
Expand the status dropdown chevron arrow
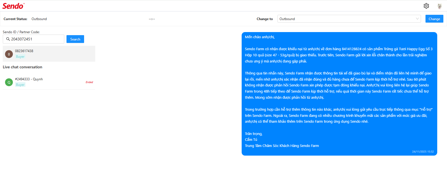417,19
